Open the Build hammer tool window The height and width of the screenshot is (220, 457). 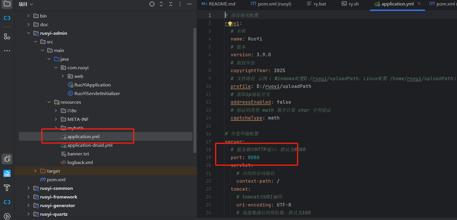pyautogui.click(x=7, y=188)
